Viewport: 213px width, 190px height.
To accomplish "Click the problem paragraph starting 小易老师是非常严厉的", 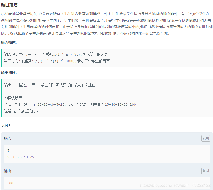I will (107, 24).
